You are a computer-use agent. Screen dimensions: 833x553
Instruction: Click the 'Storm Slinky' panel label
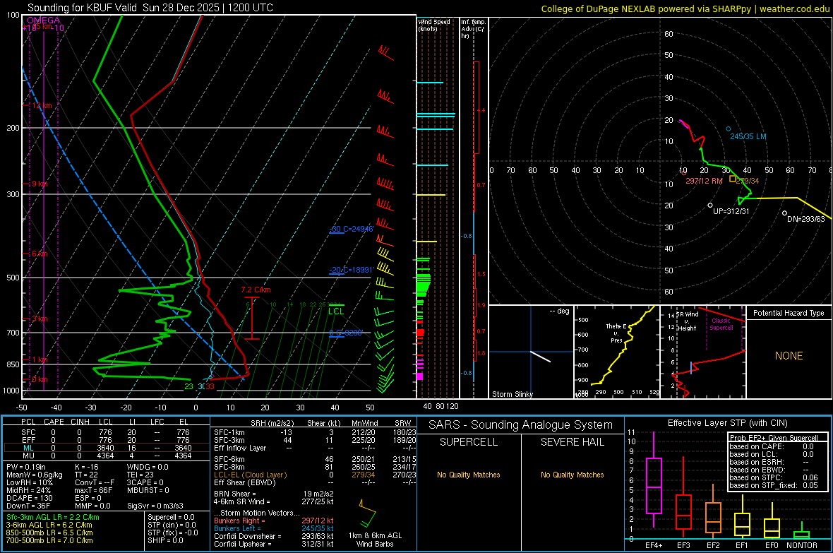[x=512, y=394]
